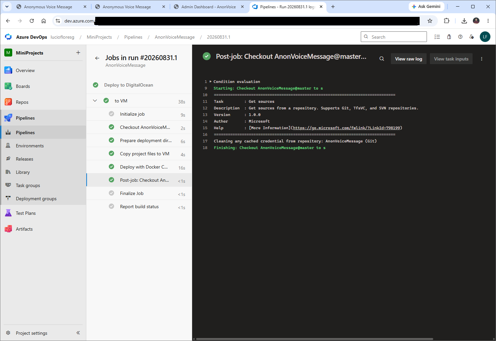Open the Repos sidebar icon

click(8, 102)
